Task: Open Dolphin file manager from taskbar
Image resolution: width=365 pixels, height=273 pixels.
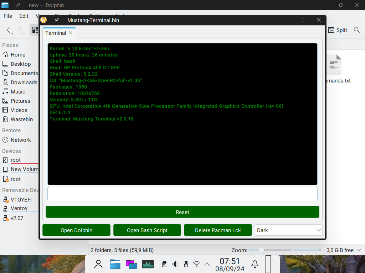Action: click(x=115, y=264)
